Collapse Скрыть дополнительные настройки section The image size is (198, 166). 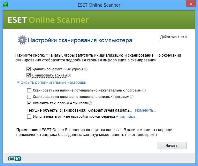[x=51, y=83]
